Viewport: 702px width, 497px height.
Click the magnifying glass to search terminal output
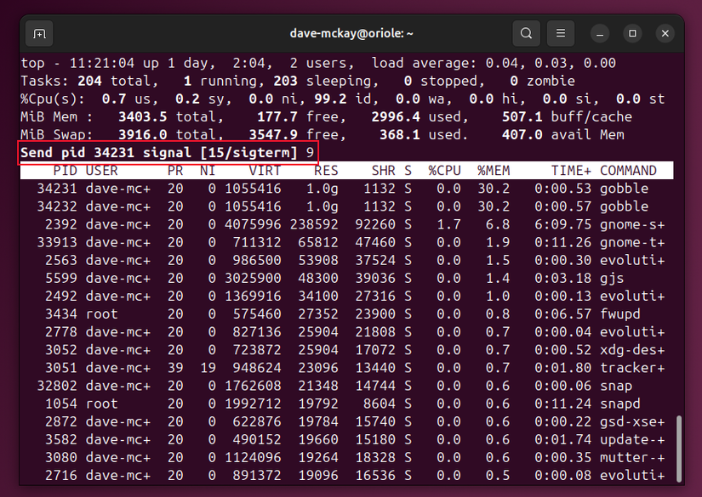point(526,33)
